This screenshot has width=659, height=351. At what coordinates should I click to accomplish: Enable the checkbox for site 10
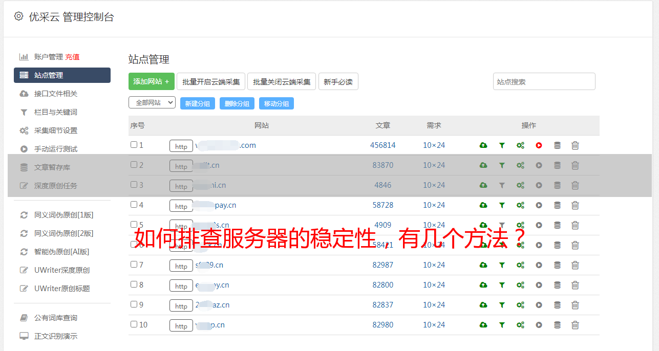click(x=134, y=324)
